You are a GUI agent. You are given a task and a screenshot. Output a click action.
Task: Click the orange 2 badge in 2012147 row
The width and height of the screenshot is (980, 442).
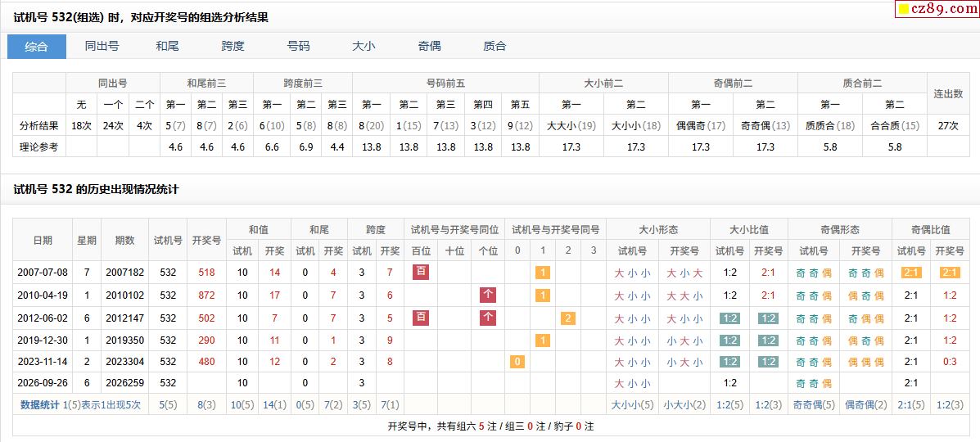(567, 318)
